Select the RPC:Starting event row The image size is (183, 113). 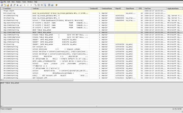point(92,13)
